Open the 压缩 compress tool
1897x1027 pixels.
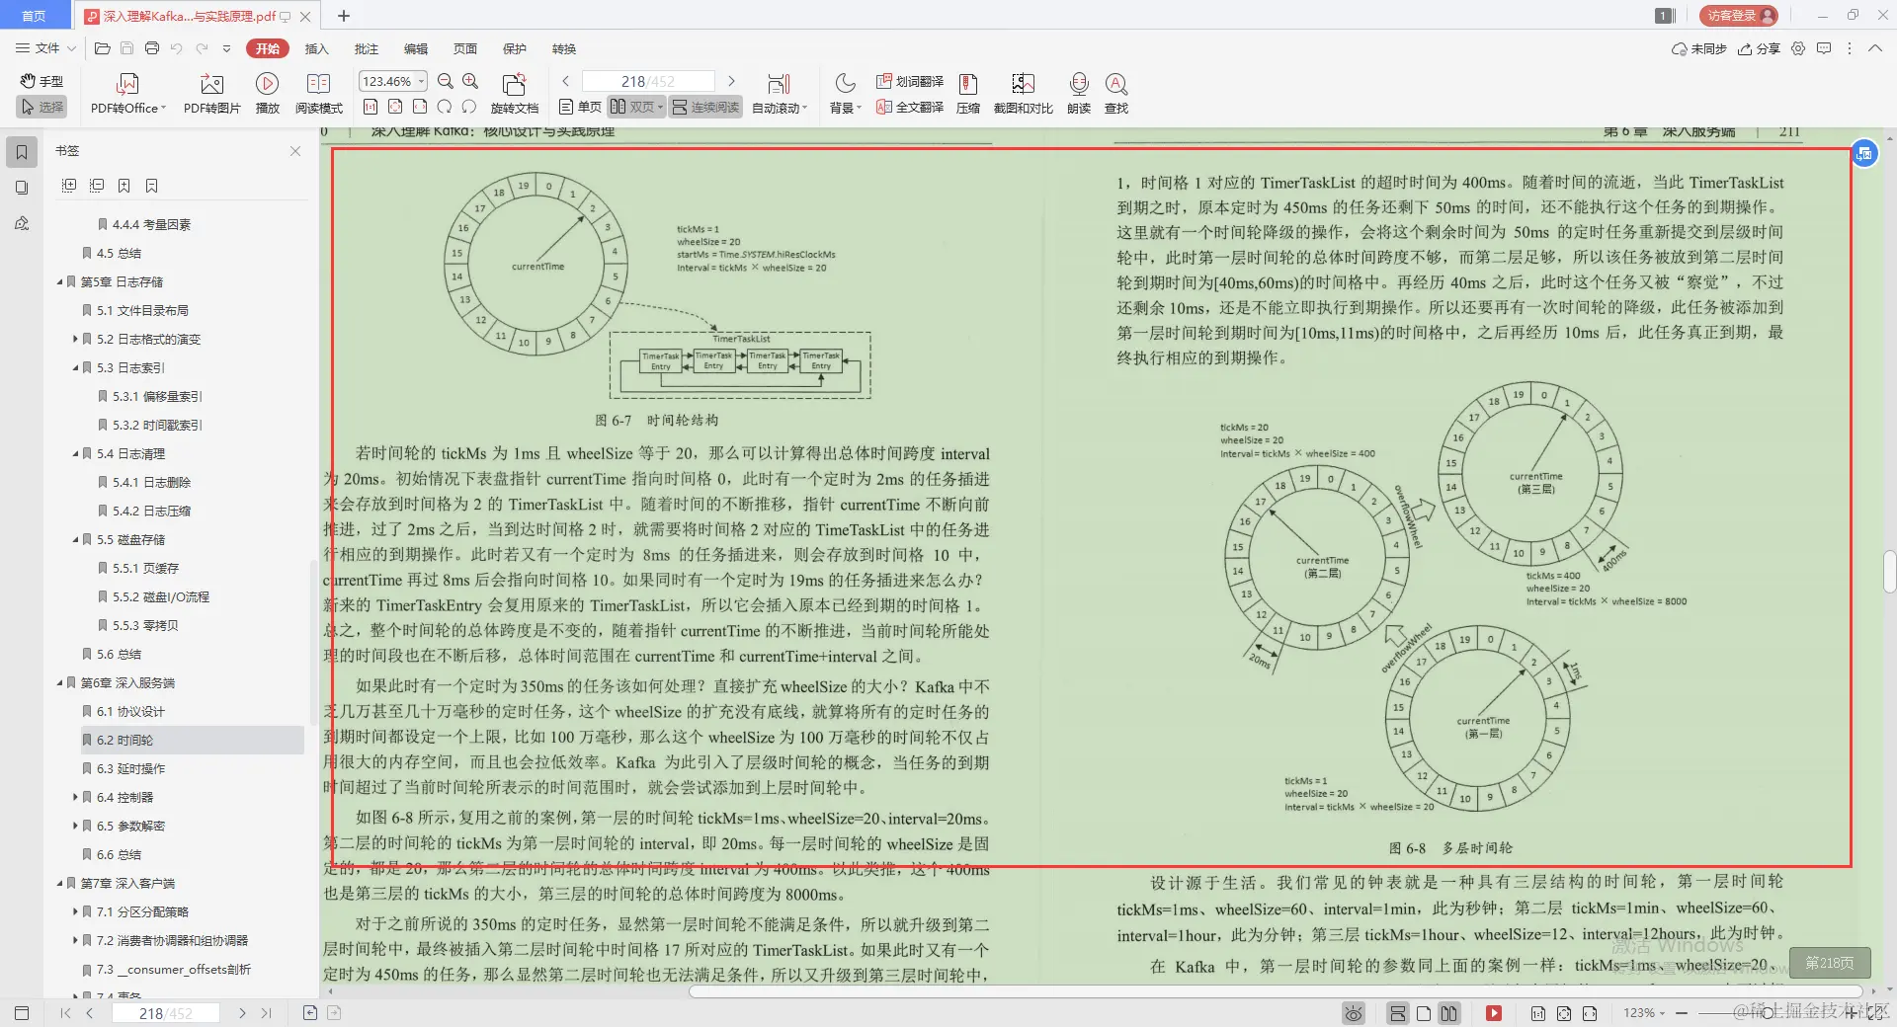pos(966,92)
